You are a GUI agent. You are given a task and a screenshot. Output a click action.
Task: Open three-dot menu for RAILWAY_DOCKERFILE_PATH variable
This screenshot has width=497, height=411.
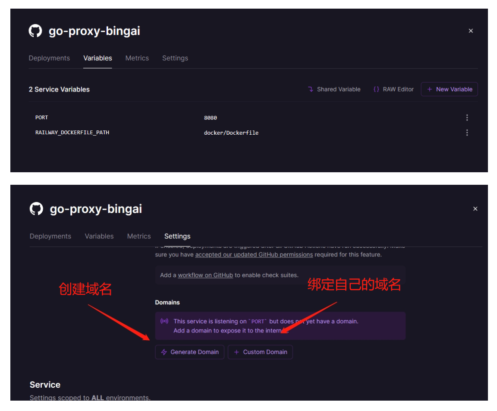(x=467, y=133)
